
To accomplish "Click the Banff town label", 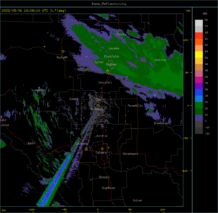I will [31, 143].
